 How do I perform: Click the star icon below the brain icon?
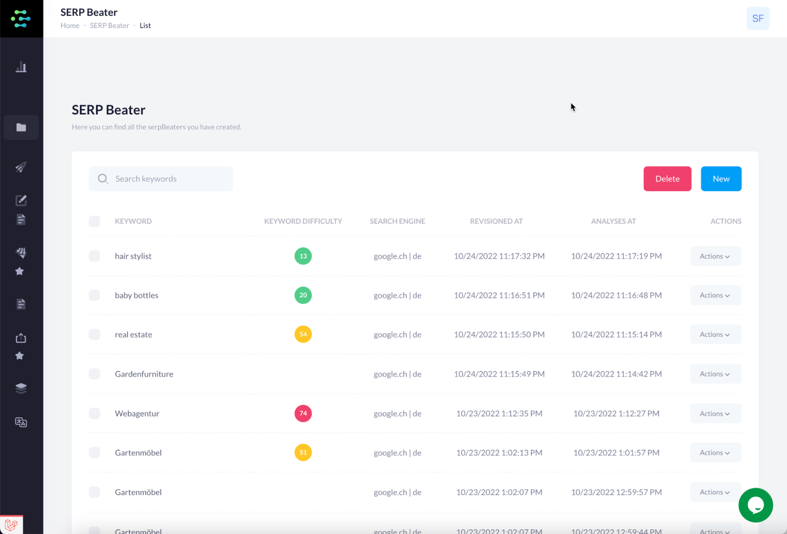point(20,271)
